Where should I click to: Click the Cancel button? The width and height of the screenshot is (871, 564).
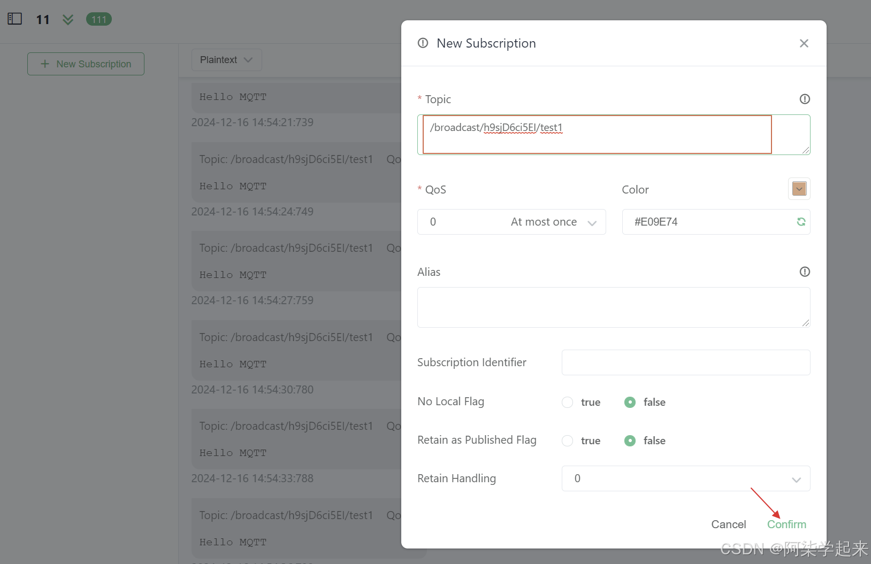pos(729,524)
